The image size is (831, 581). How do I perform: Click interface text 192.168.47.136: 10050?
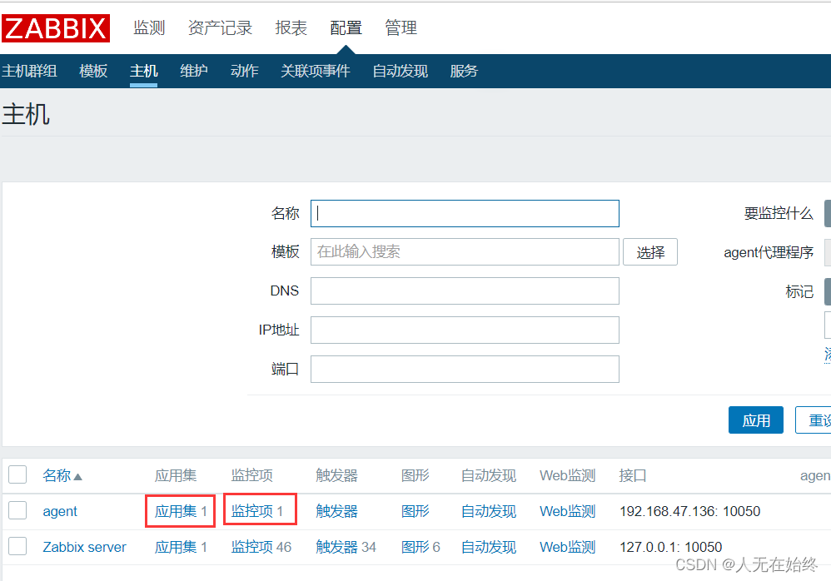(690, 511)
